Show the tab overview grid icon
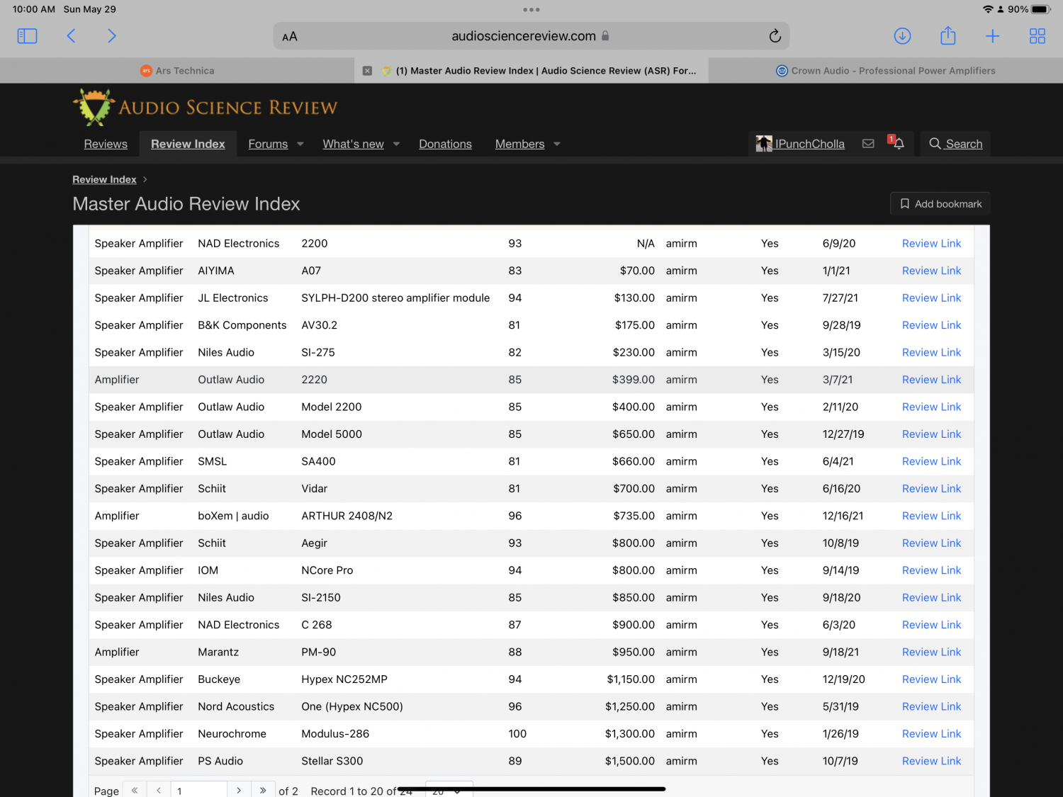Viewport: 1063px width, 797px height. click(1037, 36)
